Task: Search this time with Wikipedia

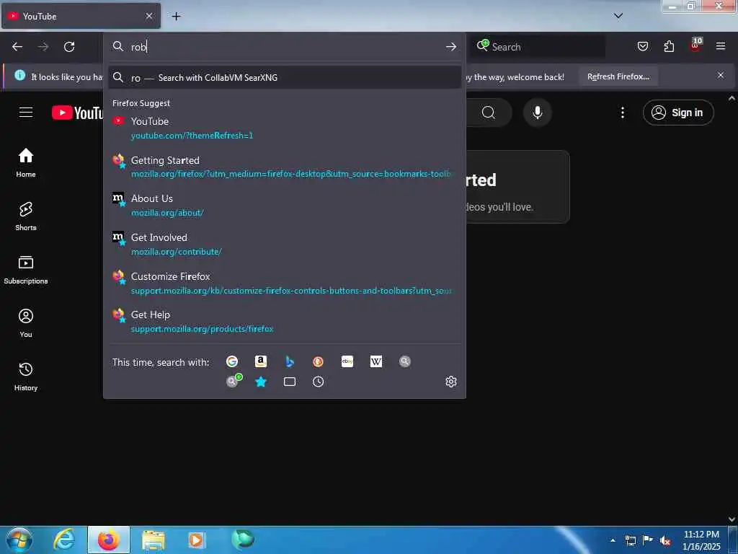Action: pos(375,361)
